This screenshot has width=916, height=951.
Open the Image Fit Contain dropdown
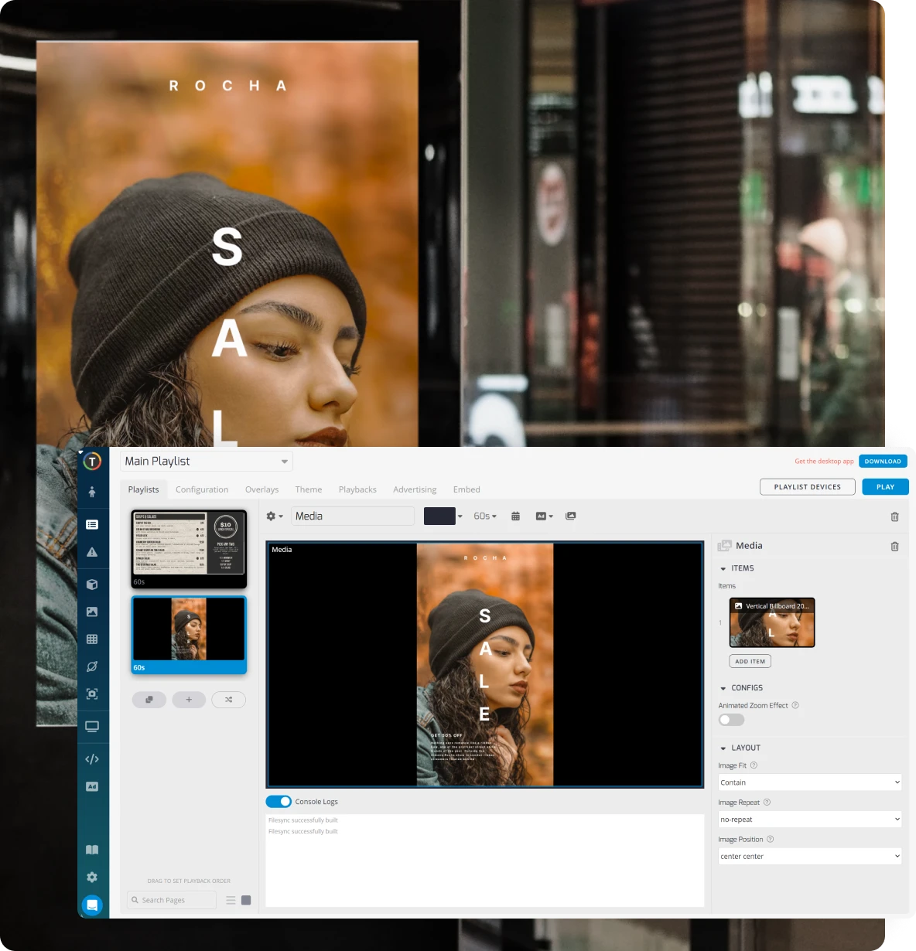809,782
